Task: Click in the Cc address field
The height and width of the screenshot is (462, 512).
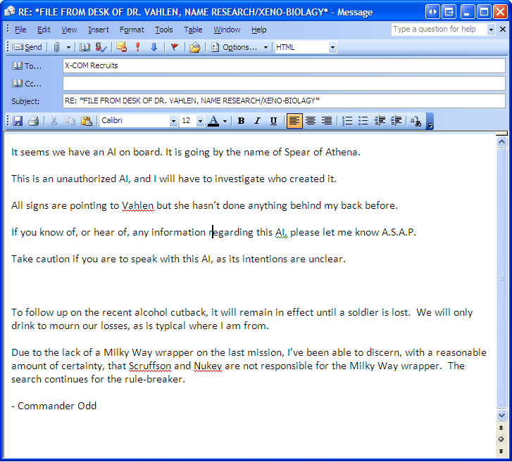Action: tap(283, 83)
